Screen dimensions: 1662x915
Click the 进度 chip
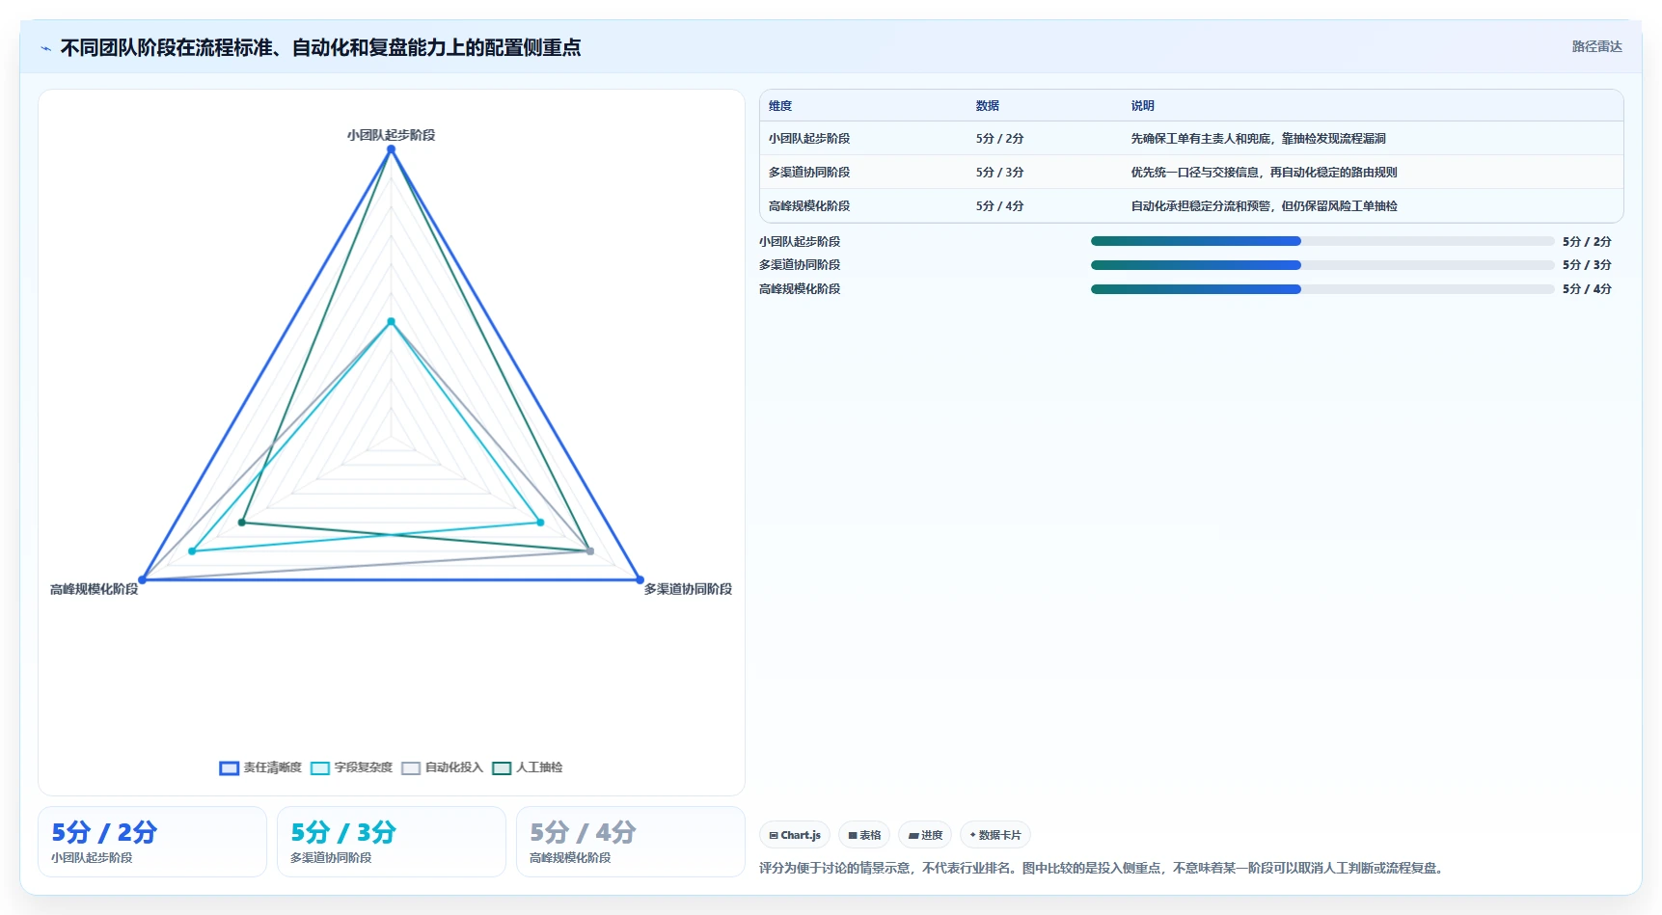click(x=925, y=835)
